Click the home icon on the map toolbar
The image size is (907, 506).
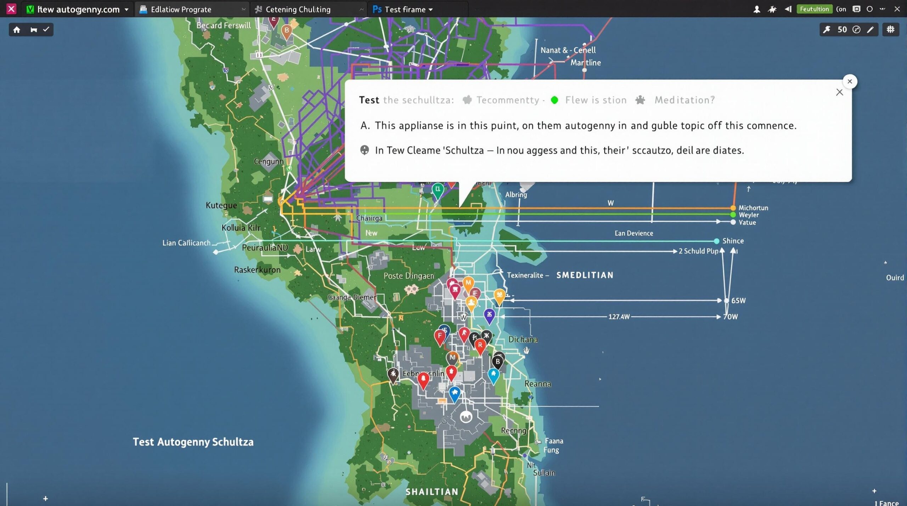[17, 30]
